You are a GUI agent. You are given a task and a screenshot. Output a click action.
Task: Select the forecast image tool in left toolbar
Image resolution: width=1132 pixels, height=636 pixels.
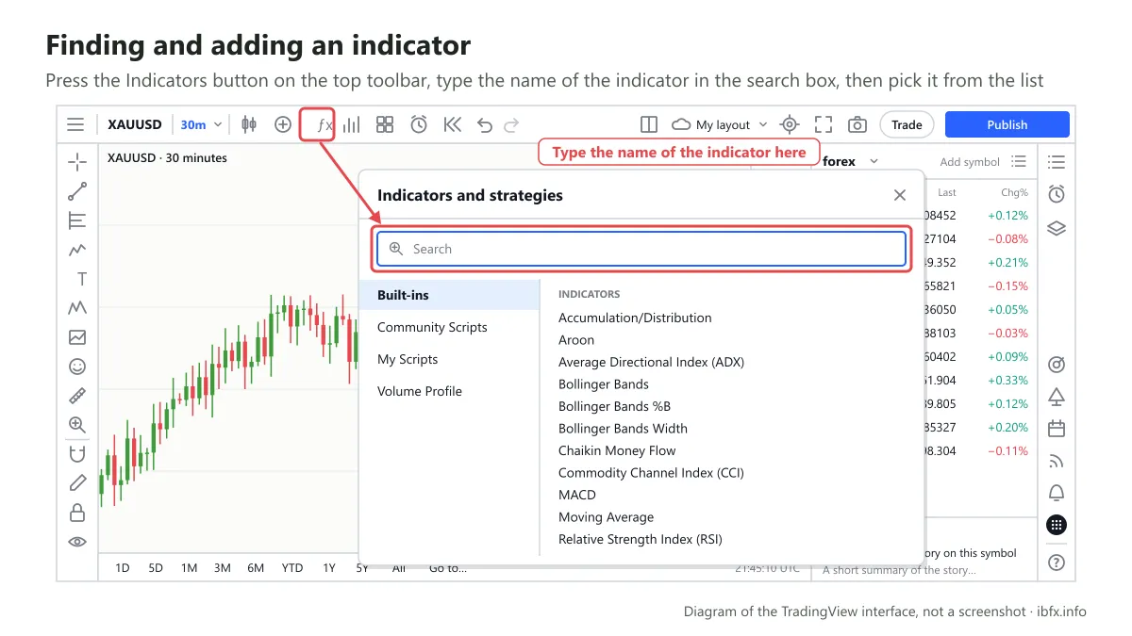click(77, 336)
